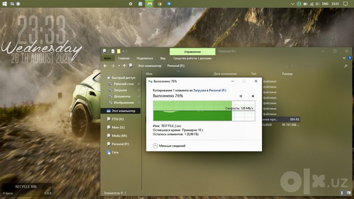Screen dimensions: 354x199
Task: Pause the copy operation
Action: click(241, 96)
